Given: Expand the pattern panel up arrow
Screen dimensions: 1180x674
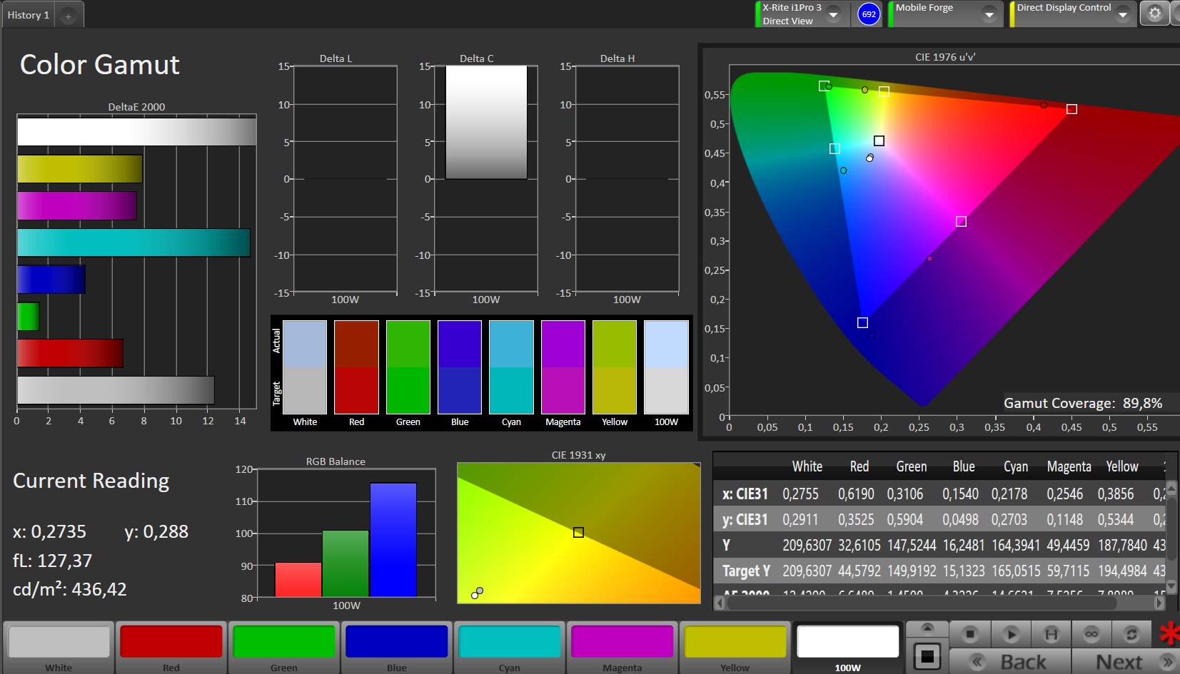Looking at the screenshot, I should click(927, 628).
